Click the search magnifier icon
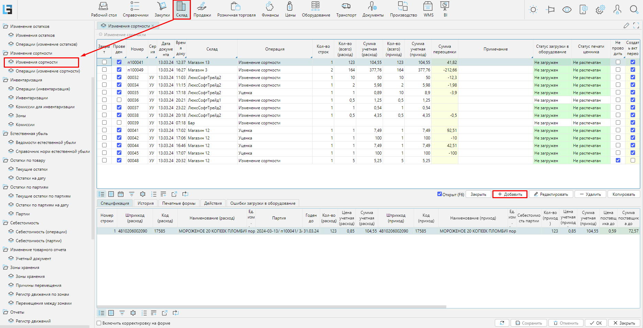 coord(634,10)
